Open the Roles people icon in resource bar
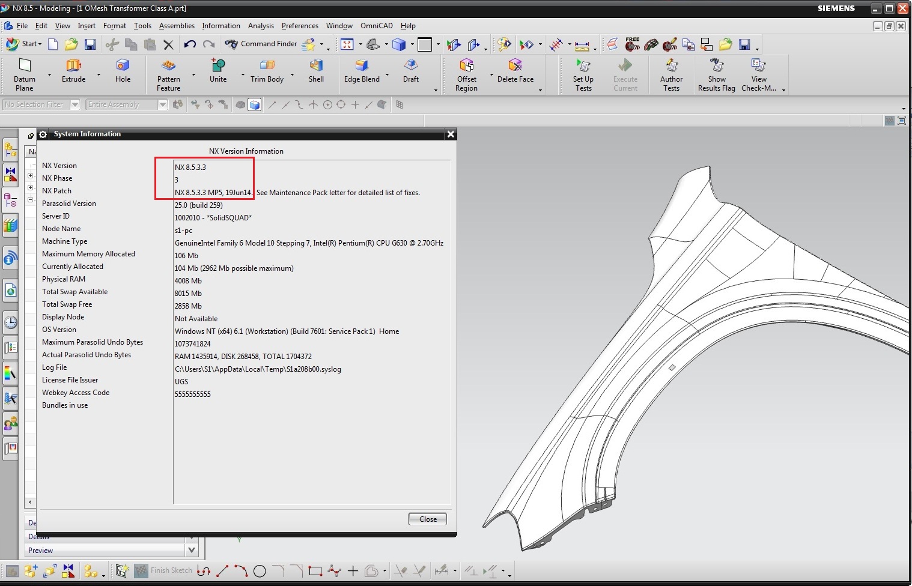Image resolution: width=912 pixels, height=586 pixels. coord(10,423)
